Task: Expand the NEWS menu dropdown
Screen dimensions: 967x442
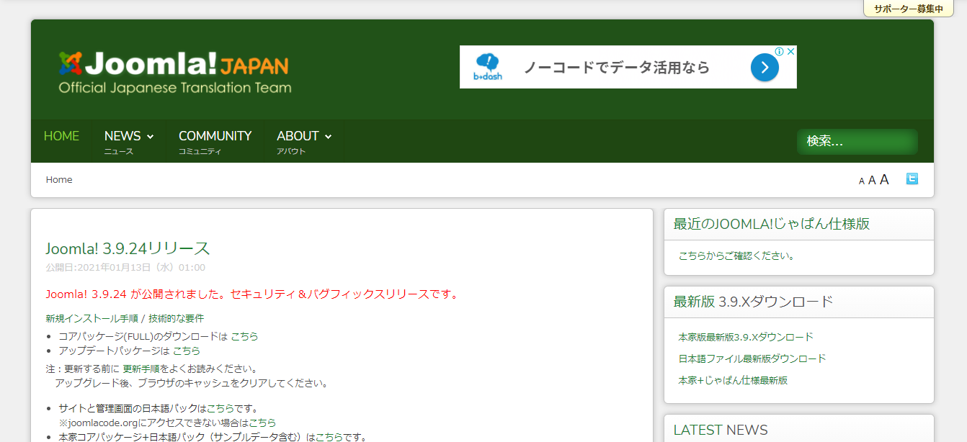Action: click(128, 136)
